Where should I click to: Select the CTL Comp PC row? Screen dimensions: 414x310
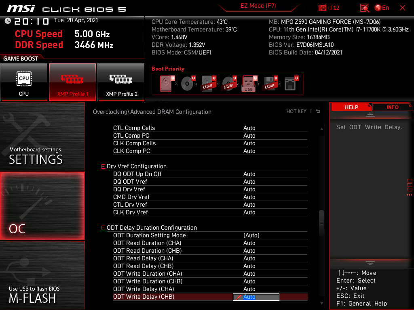coord(210,136)
